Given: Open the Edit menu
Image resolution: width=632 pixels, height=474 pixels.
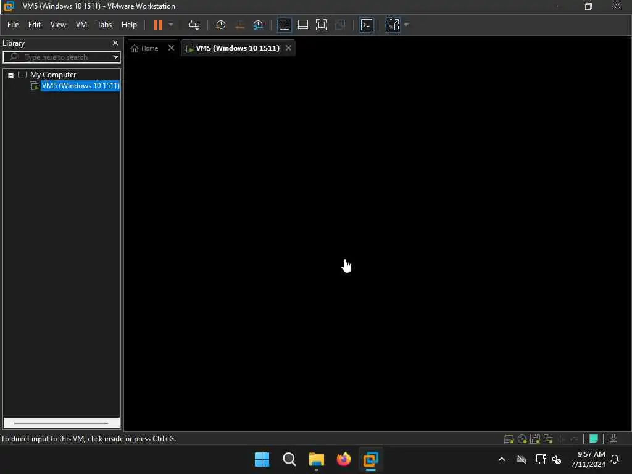Looking at the screenshot, I should (35, 25).
